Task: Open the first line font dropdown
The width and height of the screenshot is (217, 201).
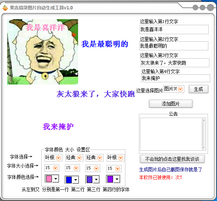Action: tap(58, 158)
